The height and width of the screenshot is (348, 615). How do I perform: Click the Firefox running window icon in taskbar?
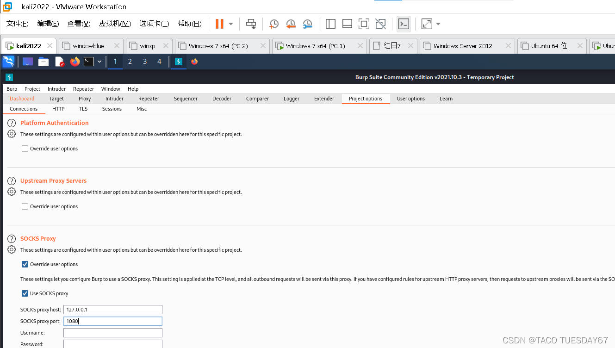coord(194,62)
